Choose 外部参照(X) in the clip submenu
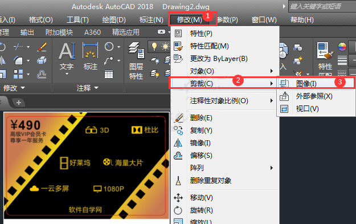This screenshot has width=356, height=224. 316,96
